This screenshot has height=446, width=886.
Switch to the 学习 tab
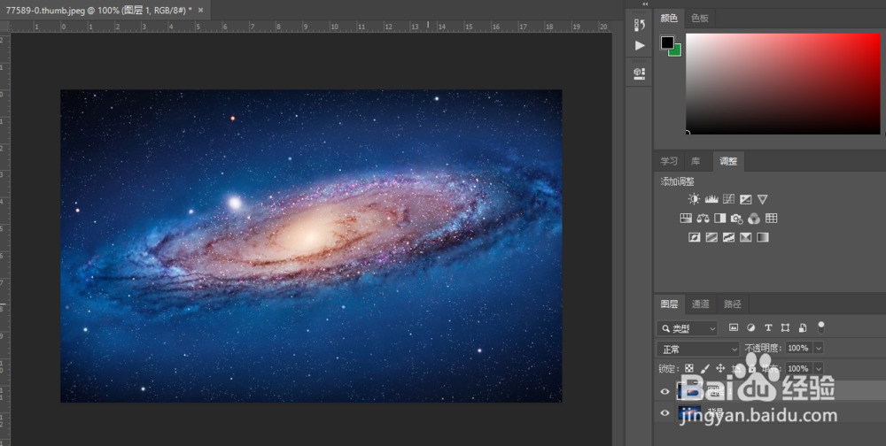[669, 161]
